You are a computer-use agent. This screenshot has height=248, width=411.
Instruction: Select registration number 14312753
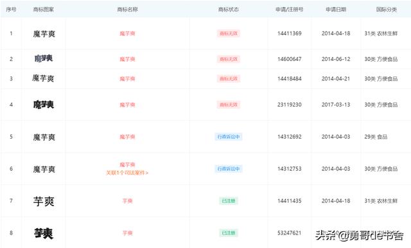(x=290, y=169)
